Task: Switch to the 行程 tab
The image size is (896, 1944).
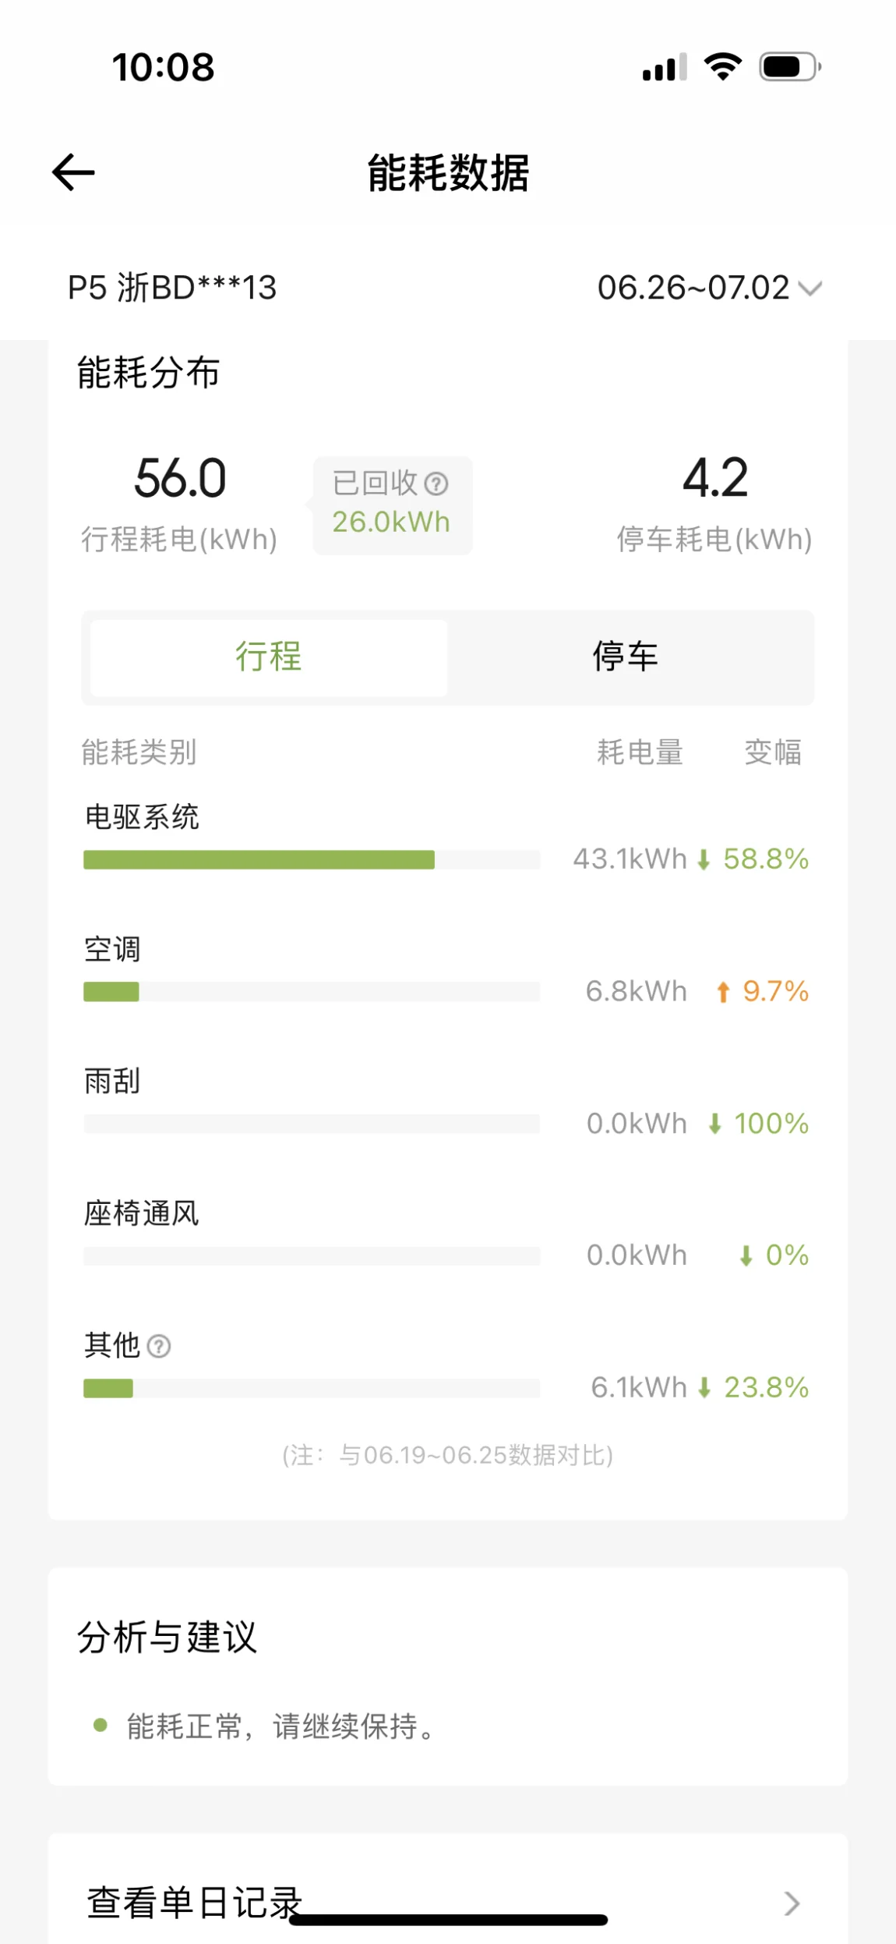Action: [269, 657]
